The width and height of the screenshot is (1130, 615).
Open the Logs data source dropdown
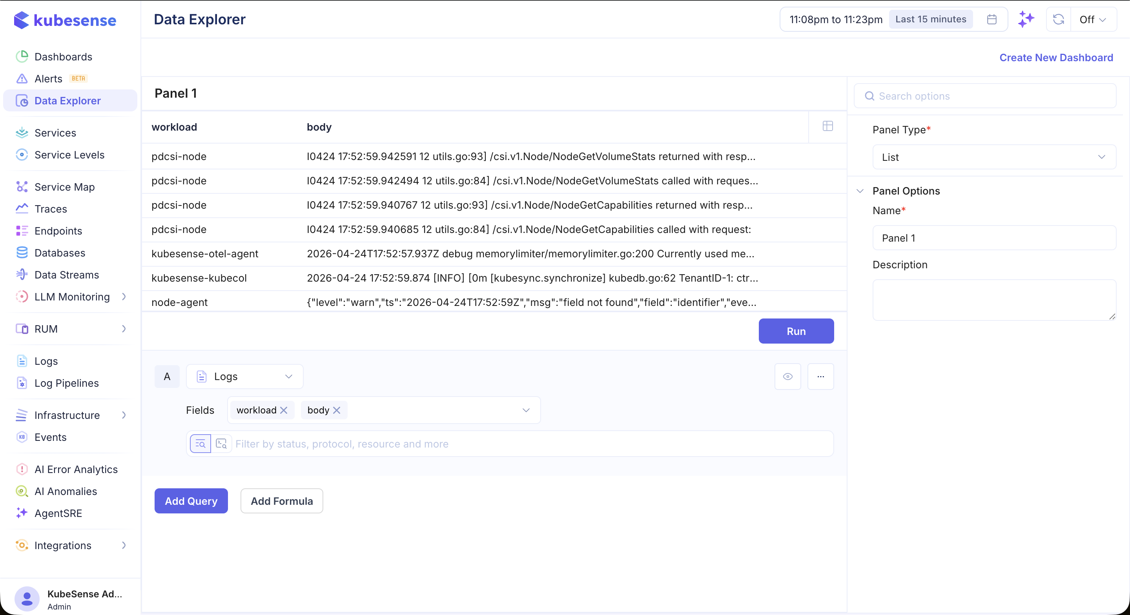tap(244, 377)
